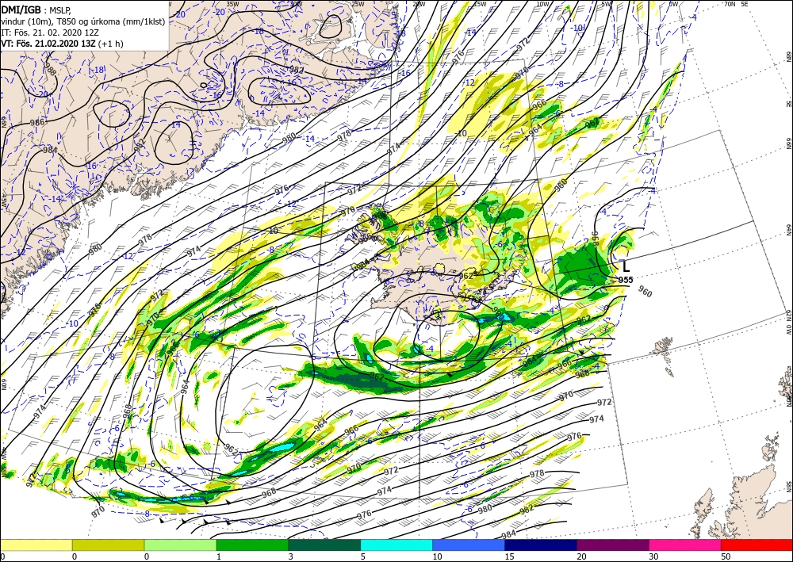Click the legend scale value '30'
This screenshot has width=793, height=562.
(x=653, y=556)
